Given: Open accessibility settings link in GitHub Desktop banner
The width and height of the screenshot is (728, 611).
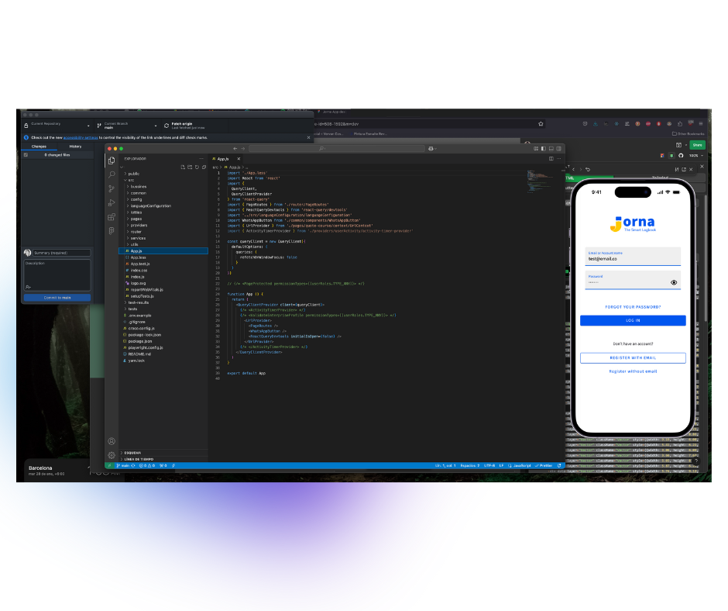Looking at the screenshot, I should click(x=81, y=138).
